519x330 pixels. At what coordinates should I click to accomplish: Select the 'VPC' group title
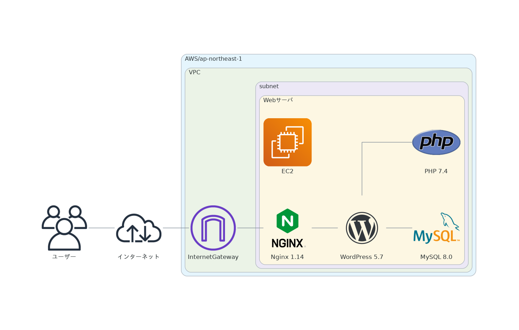(195, 72)
